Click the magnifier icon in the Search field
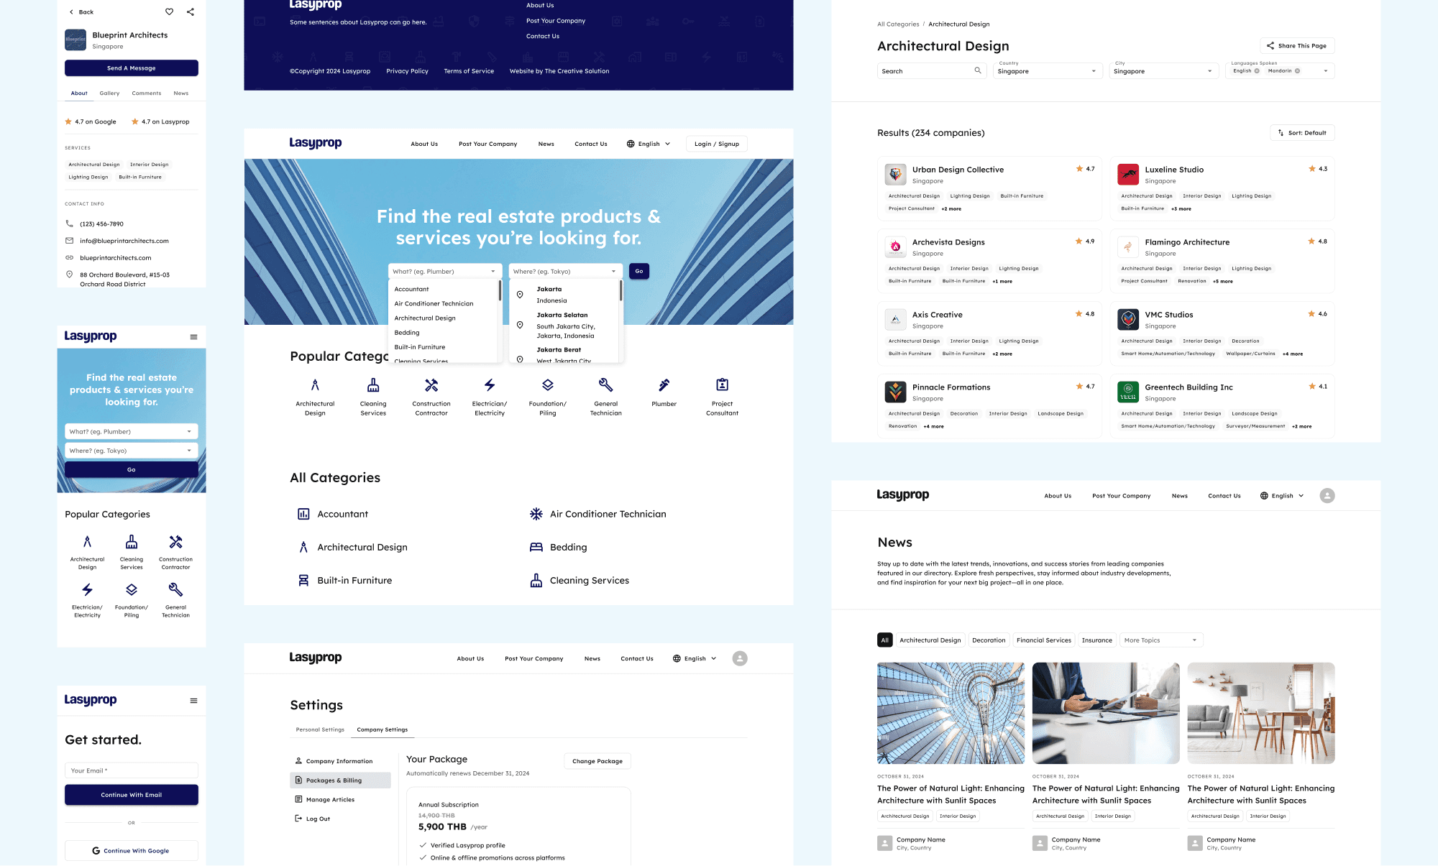1438x866 pixels. 978,70
